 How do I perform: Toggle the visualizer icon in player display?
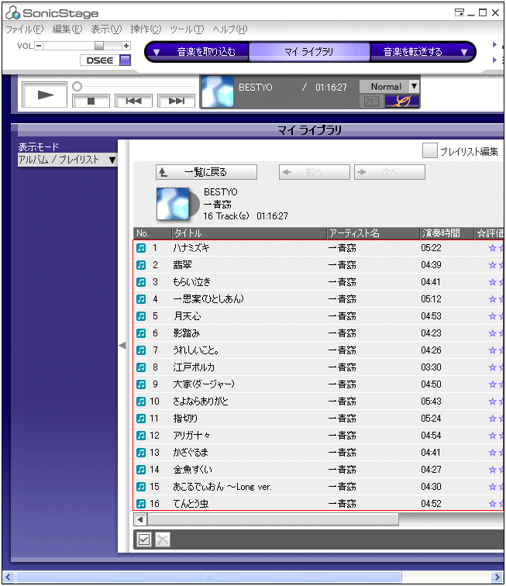pyautogui.click(x=402, y=101)
